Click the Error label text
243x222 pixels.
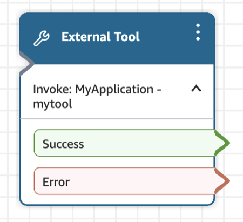[56, 182]
